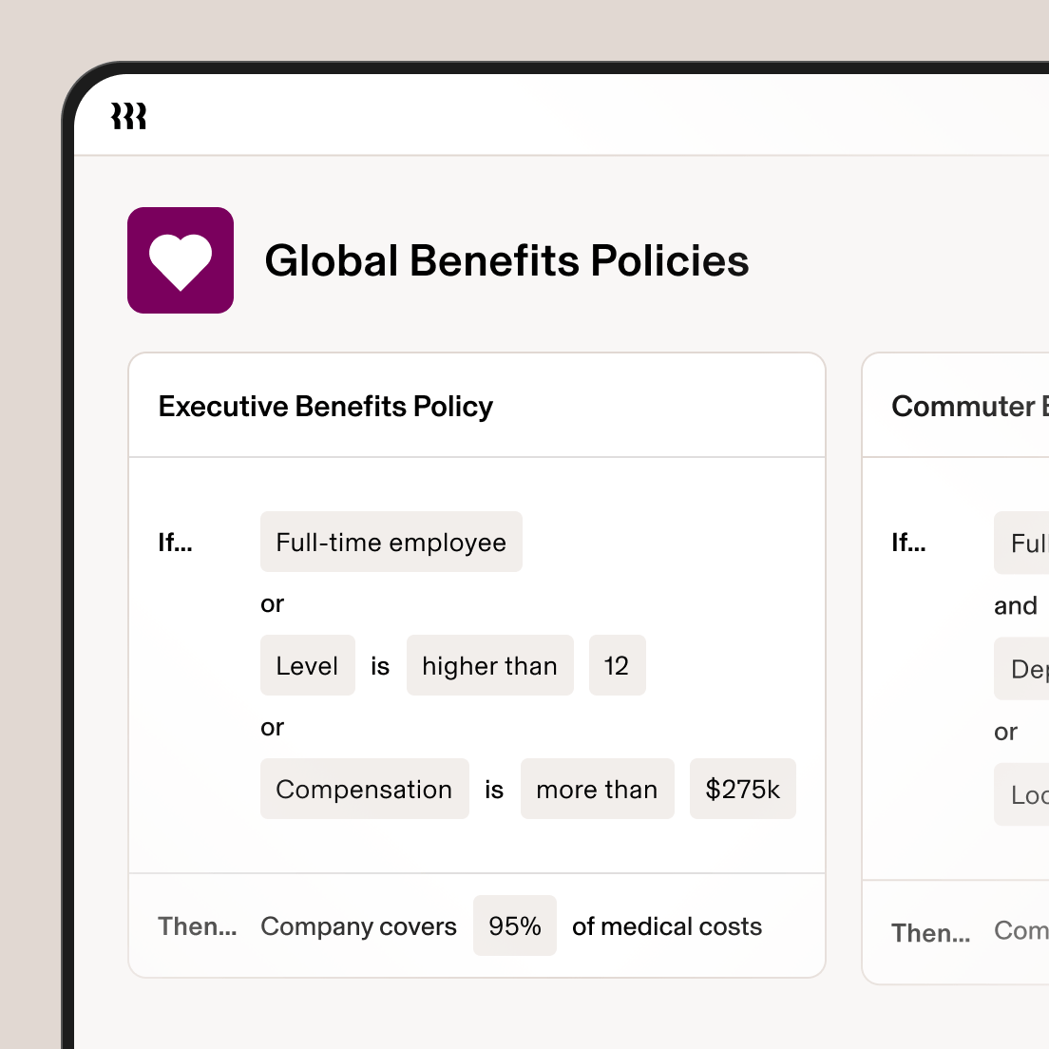This screenshot has height=1049, width=1049.
Task: Click 'Company covers' in the Then clause
Action: [358, 925]
